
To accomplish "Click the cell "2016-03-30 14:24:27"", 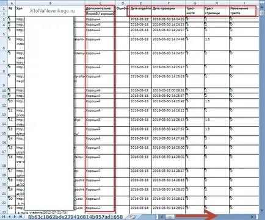I will click(169, 32).
